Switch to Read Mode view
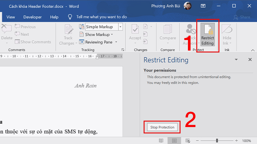This screenshot has height=144, width=257. (x=161, y=140)
